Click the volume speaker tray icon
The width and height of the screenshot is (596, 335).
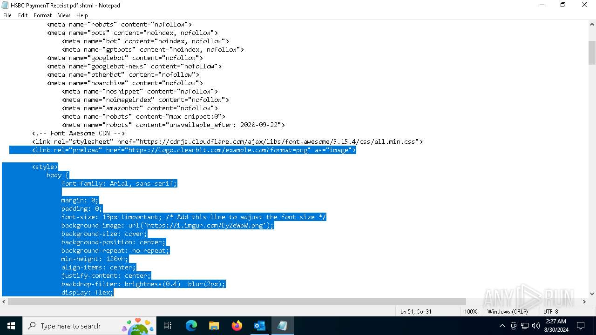[x=535, y=326]
